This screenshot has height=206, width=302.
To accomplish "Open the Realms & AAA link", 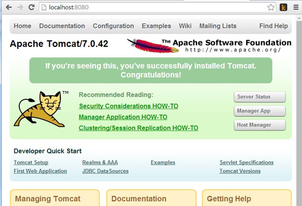I will coord(100,163).
